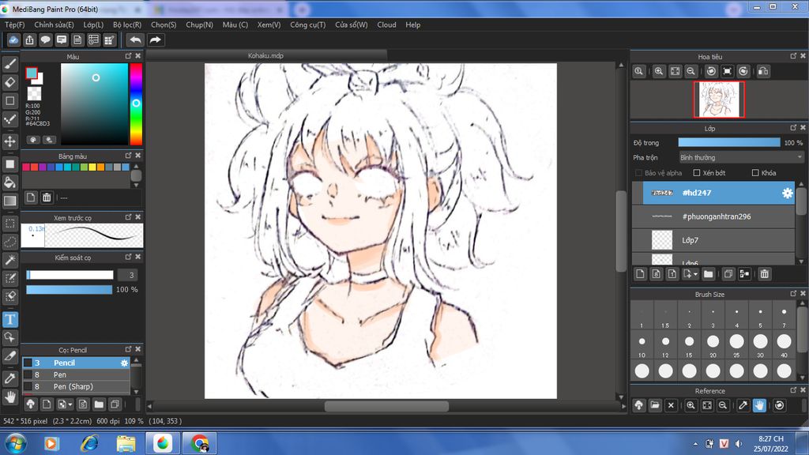809x455 pixels.
Task: Delete layer using the trash icon in the layer panel
Action: click(x=764, y=274)
